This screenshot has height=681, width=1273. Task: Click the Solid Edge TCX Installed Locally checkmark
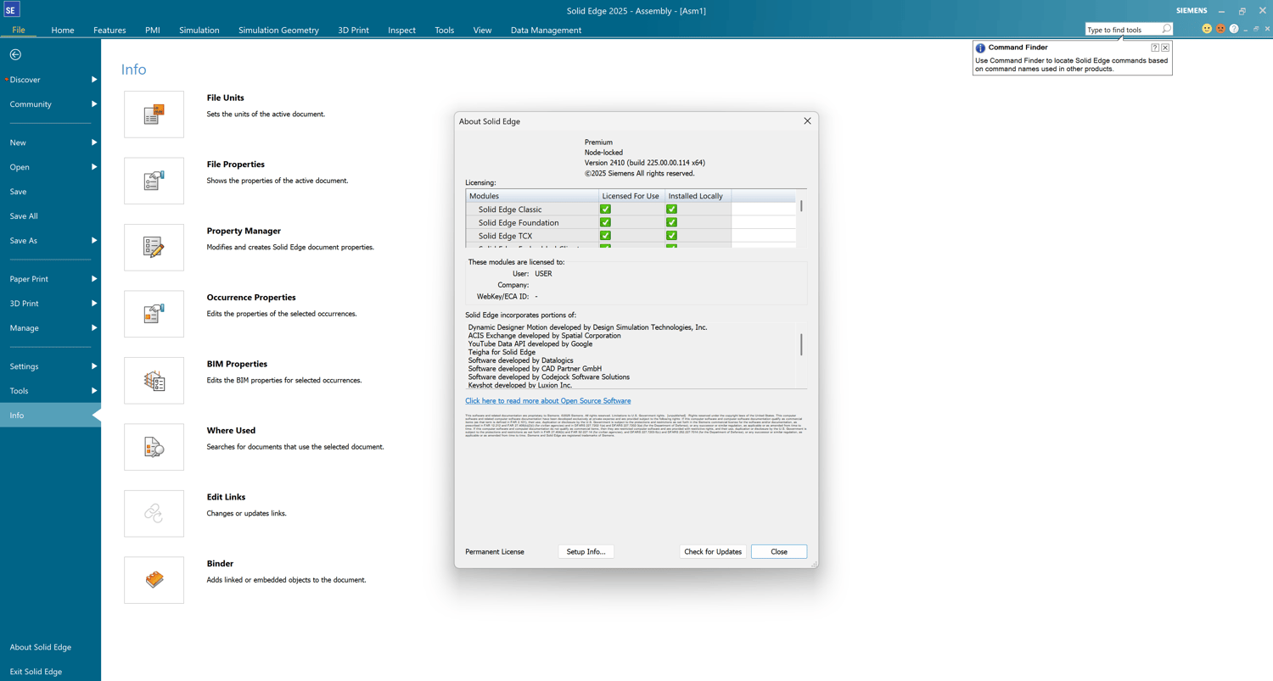click(671, 236)
